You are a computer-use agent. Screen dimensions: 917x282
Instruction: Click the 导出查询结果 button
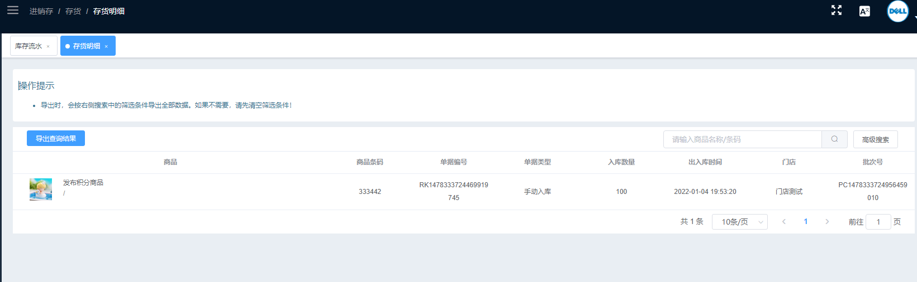[56, 138]
